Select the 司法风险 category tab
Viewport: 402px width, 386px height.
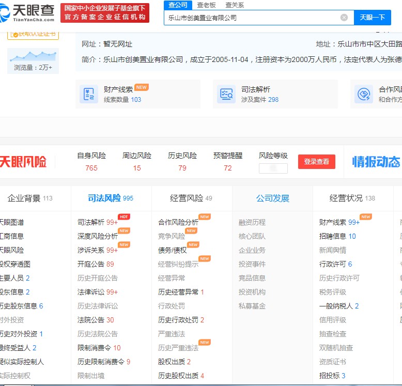coord(111,198)
